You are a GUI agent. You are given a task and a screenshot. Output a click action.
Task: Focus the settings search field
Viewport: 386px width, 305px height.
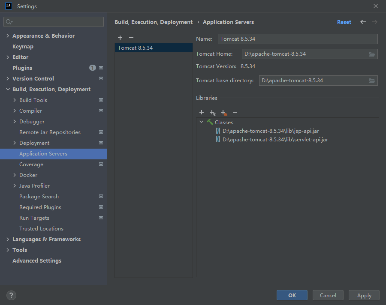click(54, 22)
